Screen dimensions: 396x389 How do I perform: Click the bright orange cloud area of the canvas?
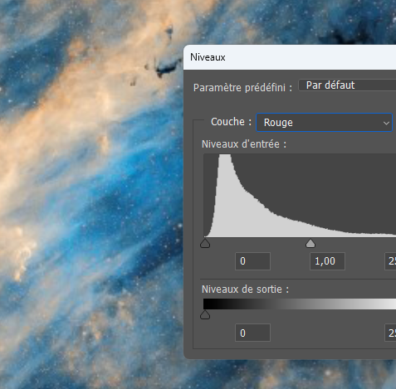point(83,91)
